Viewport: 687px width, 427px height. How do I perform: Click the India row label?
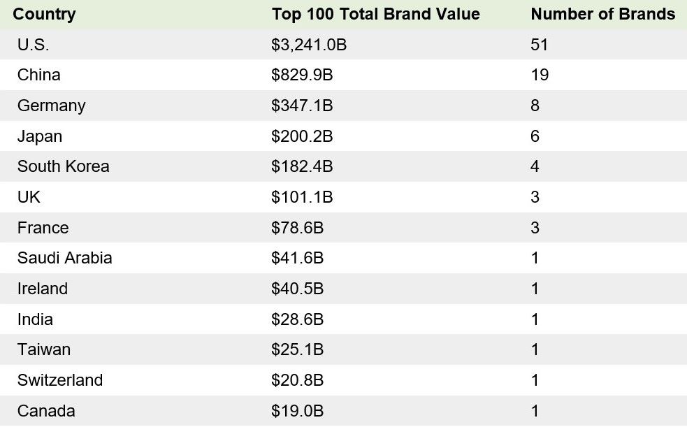35,319
